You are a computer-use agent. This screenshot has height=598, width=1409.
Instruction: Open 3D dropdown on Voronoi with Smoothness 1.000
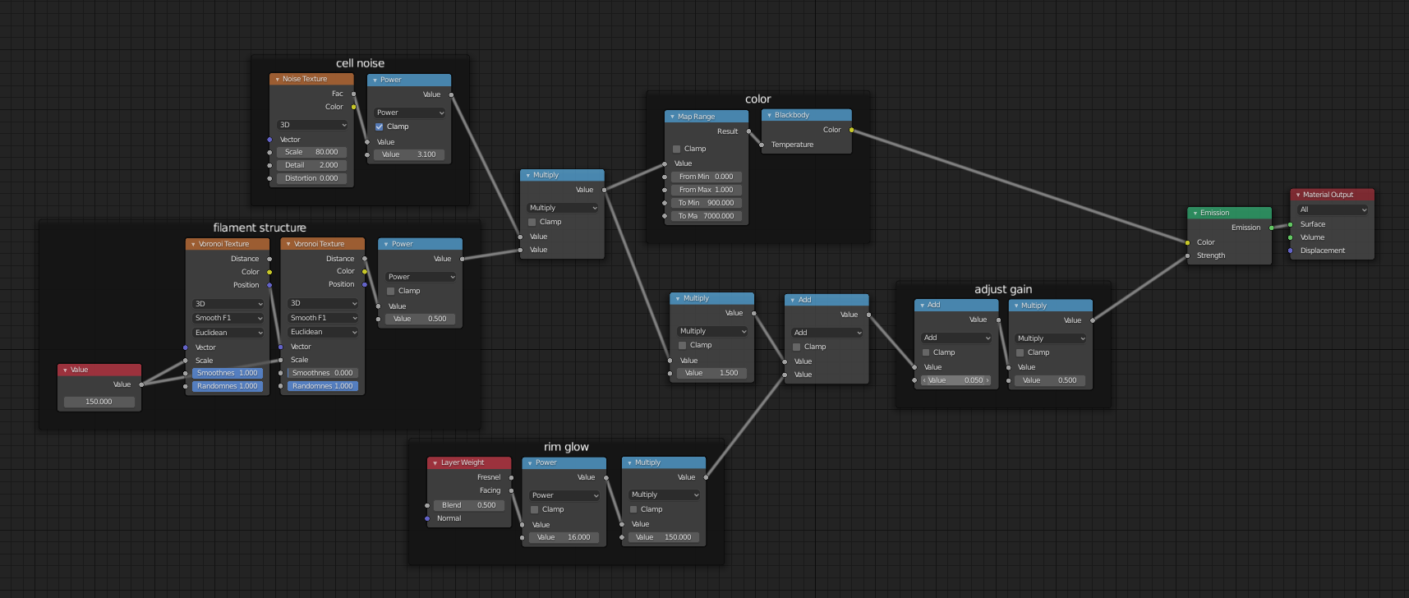click(228, 304)
